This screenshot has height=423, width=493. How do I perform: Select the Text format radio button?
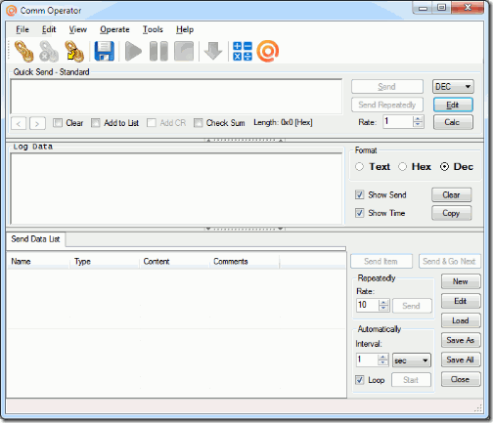[359, 167]
